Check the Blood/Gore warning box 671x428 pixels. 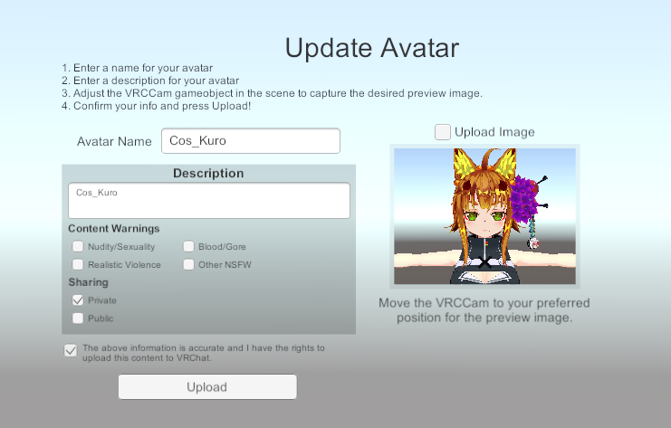click(189, 246)
